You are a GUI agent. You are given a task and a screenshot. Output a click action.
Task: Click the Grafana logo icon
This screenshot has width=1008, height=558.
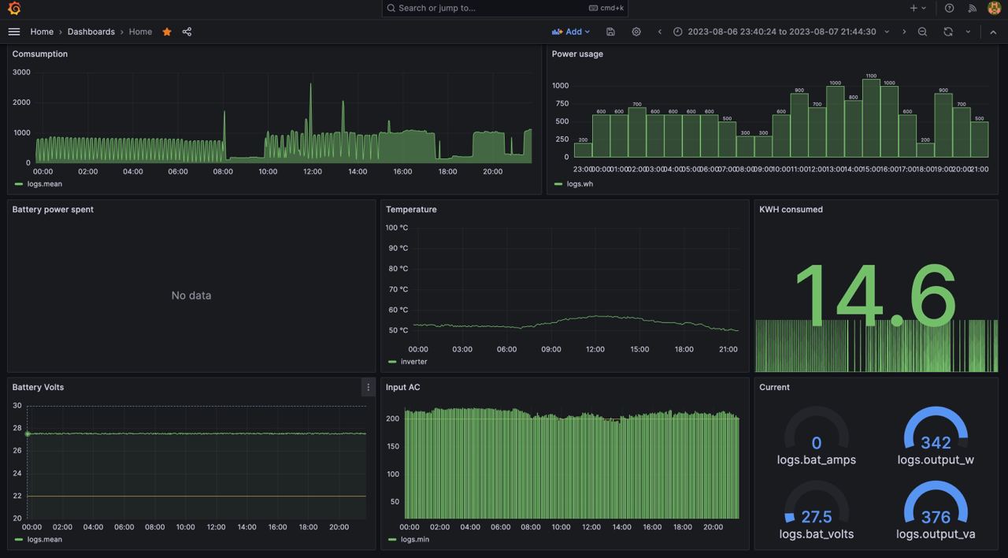click(14, 9)
